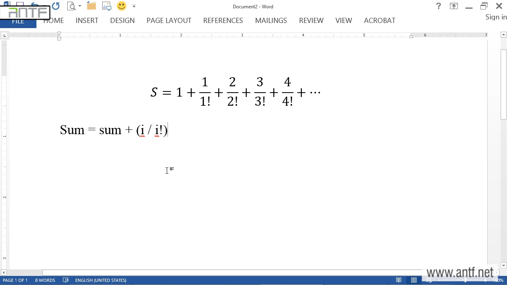Open the INSERT ribbon tab
Screen dimensions: 507x285
click(87, 21)
